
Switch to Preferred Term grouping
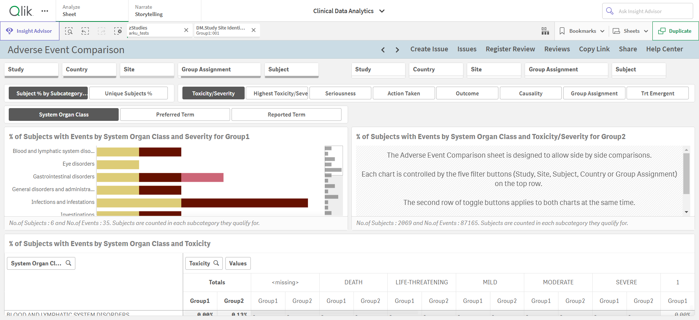(175, 114)
